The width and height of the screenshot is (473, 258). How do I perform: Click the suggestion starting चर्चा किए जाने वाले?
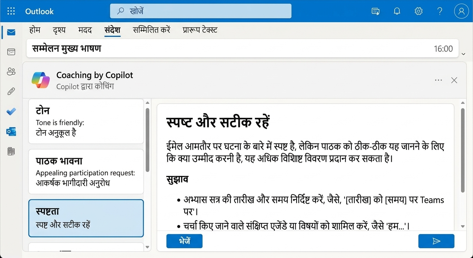(x=293, y=226)
